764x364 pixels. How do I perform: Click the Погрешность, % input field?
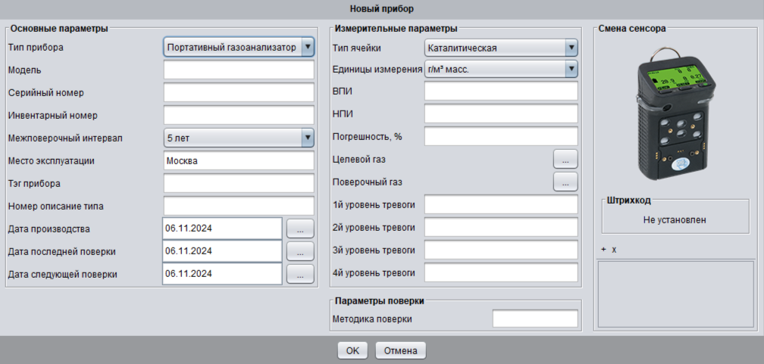[500, 137]
